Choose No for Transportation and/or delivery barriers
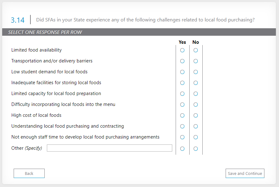Screen dimensions: 279x187 [196, 61]
